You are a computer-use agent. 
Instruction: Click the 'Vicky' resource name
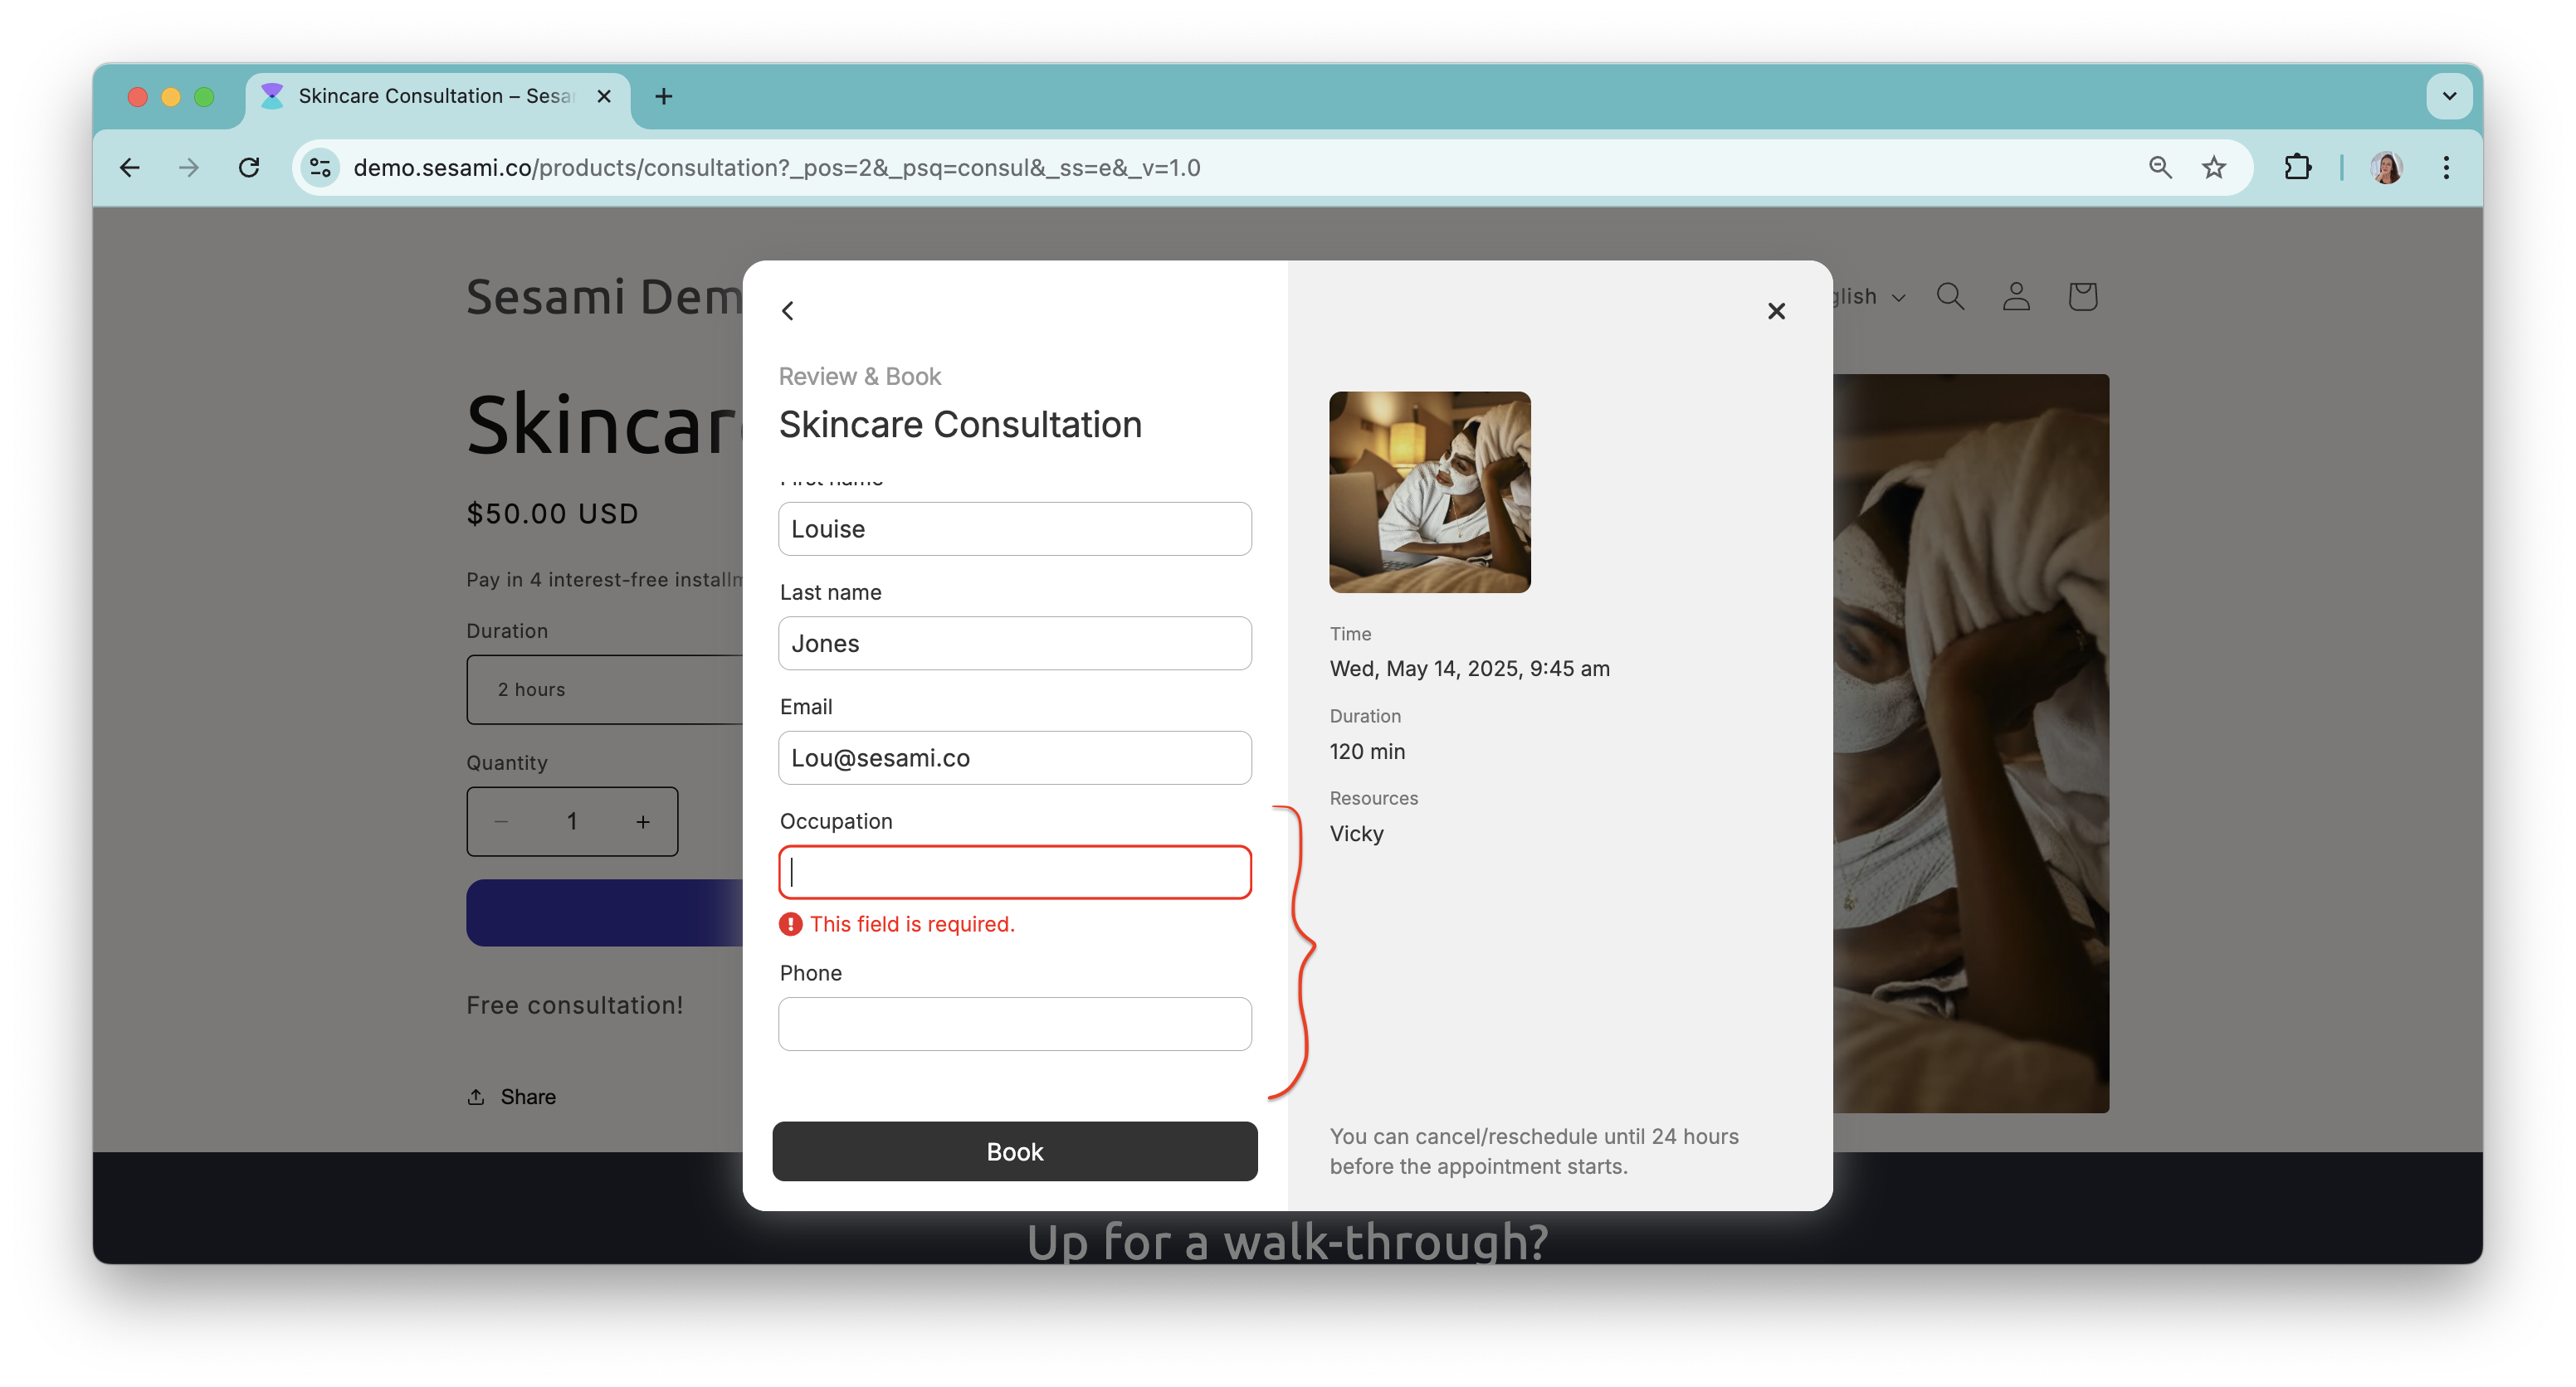1356,834
